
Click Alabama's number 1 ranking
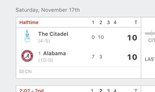click(x=40, y=54)
